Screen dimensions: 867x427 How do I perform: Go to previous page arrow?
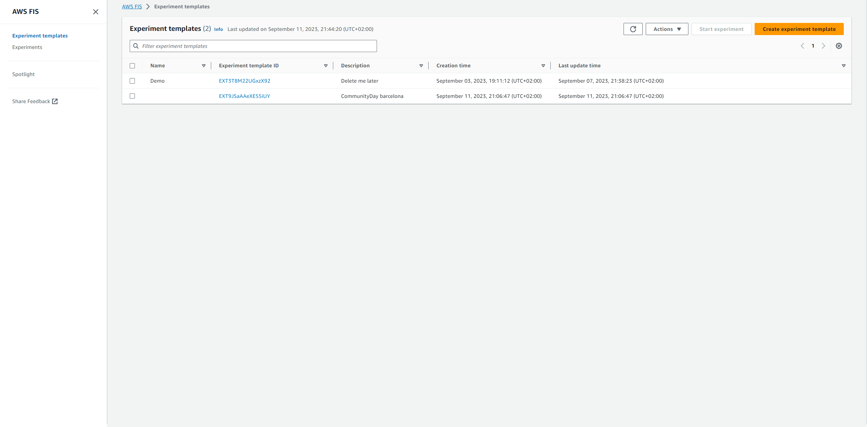tap(802, 46)
